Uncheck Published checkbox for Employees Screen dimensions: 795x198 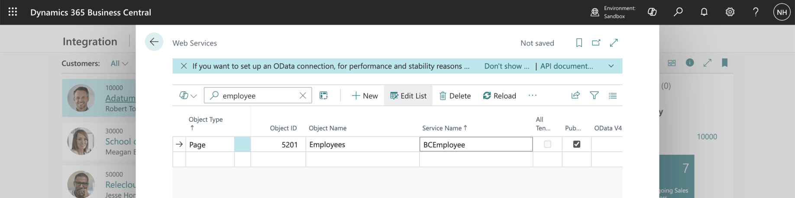point(576,144)
